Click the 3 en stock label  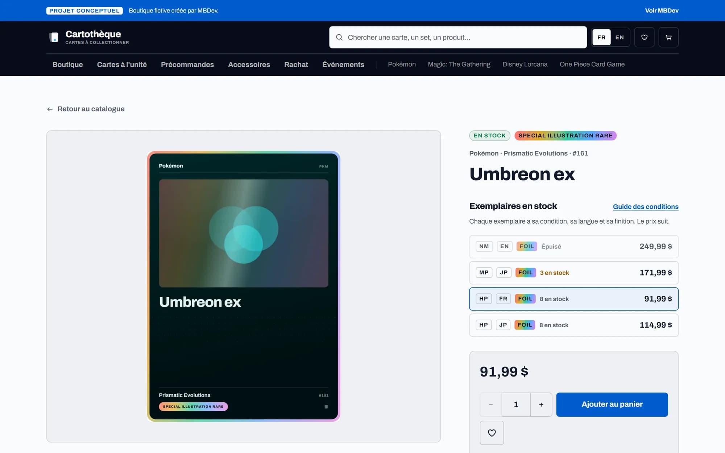554,273
